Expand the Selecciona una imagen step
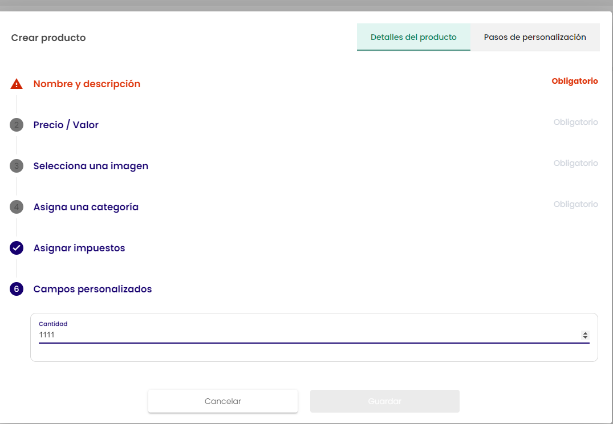The height and width of the screenshot is (424, 613). [x=91, y=166]
